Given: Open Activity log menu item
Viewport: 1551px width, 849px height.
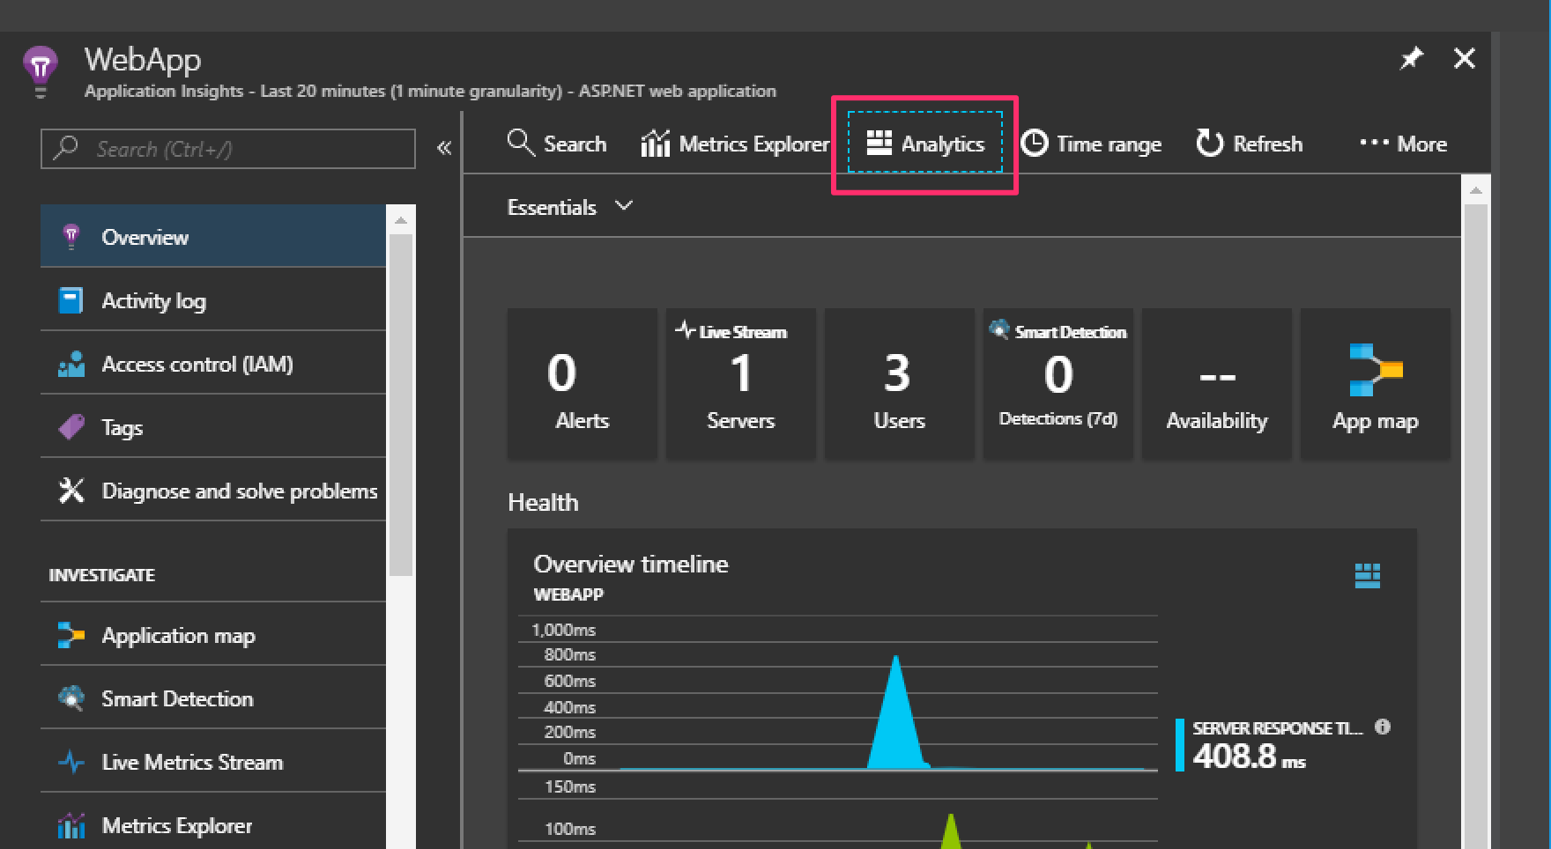Looking at the screenshot, I should 213,299.
